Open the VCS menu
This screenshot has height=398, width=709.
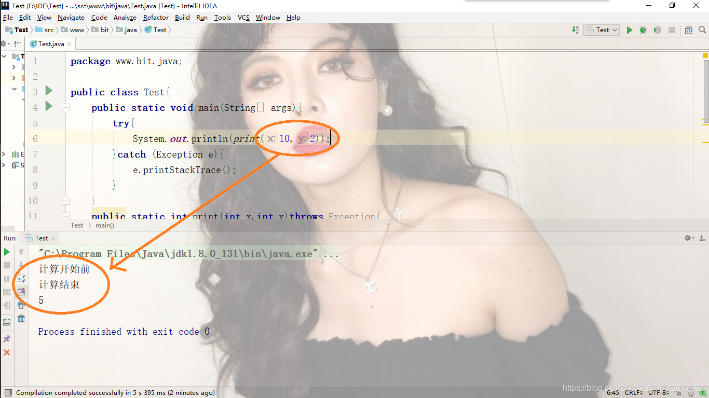click(243, 18)
